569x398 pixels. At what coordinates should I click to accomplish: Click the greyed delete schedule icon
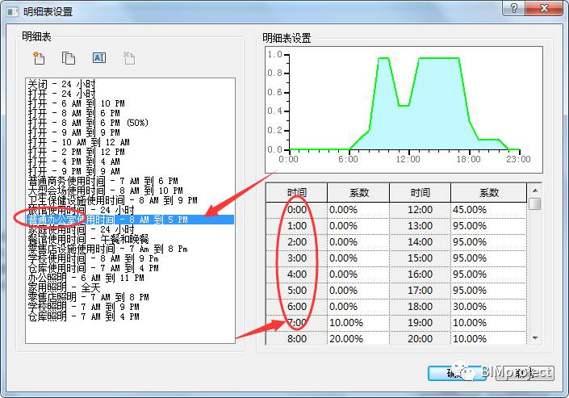pyautogui.click(x=129, y=58)
